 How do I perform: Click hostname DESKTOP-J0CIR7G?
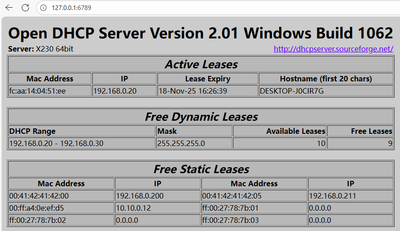[x=292, y=91]
